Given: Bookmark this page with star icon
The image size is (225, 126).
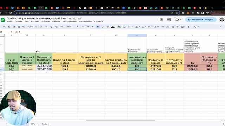Looking at the screenshot, I should coord(177,13).
